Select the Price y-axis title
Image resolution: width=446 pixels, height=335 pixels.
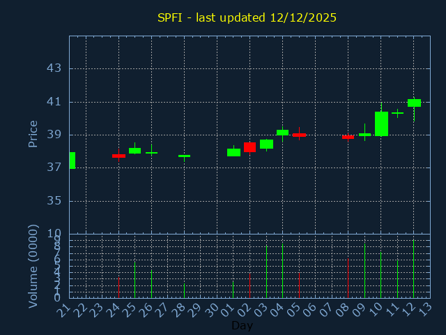tap(33, 133)
